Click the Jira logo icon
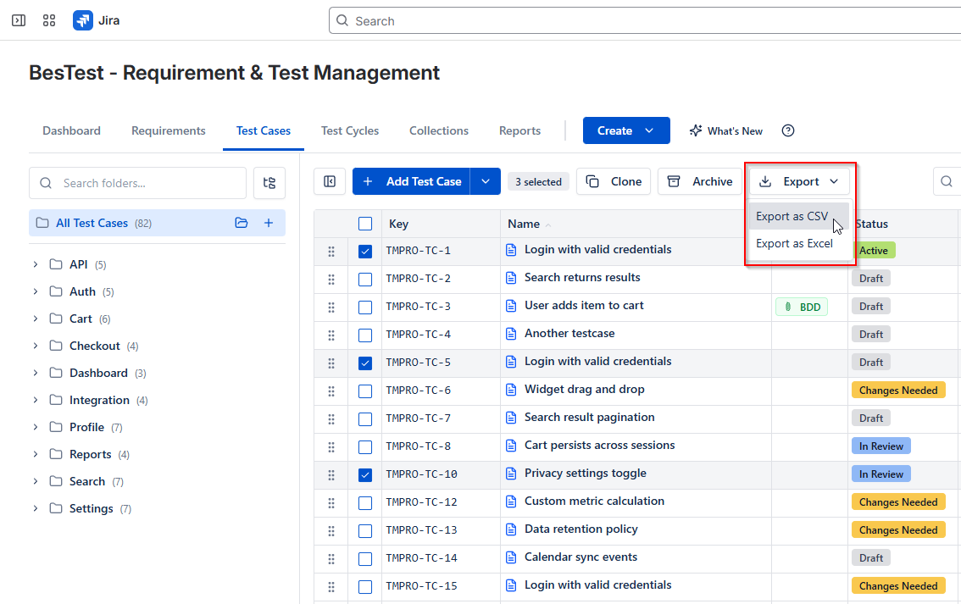961x604 pixels. pyautogui.click(x=83, y=20)
